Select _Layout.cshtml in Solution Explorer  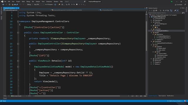[x=162, y=54]
